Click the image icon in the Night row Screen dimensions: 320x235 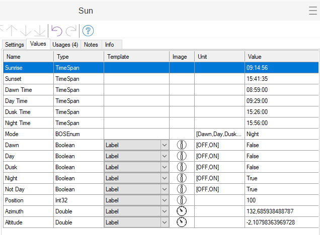pyautogui.click(x=182, y=178)
